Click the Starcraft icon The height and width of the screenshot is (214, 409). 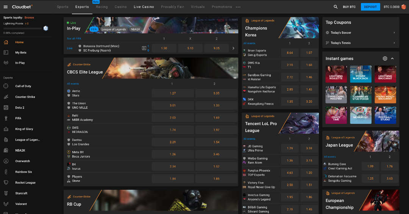pos(6,193)
